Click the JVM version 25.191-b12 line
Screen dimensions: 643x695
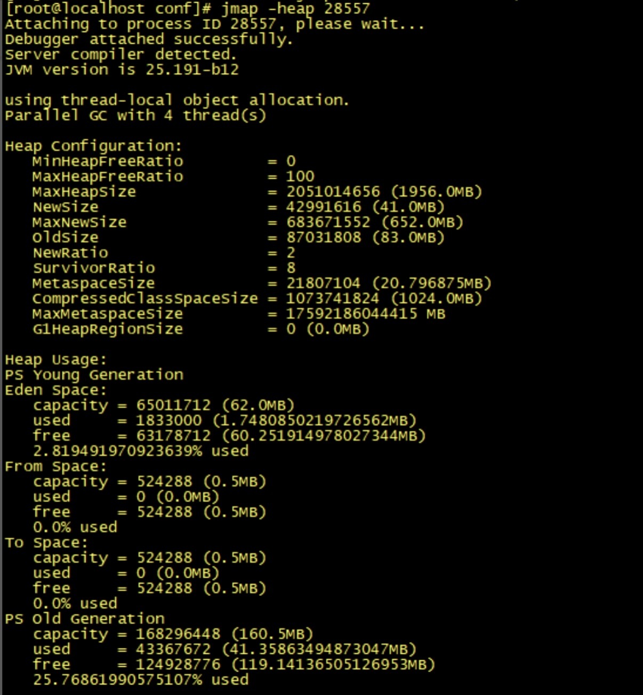122,69
